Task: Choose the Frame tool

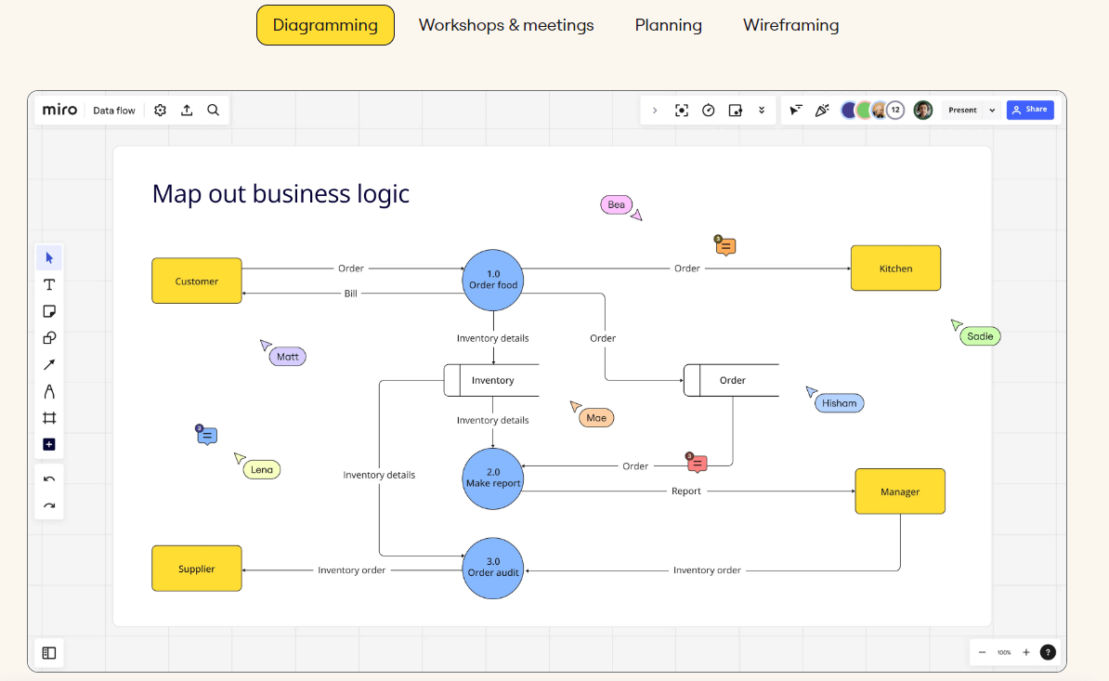Action: (x=49, y=418)
